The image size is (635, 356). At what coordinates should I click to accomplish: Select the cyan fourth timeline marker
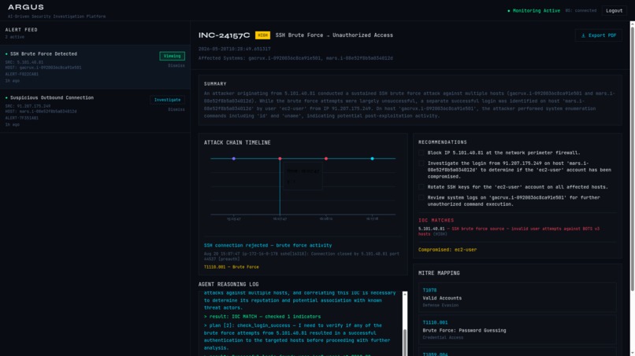[372, 159]
